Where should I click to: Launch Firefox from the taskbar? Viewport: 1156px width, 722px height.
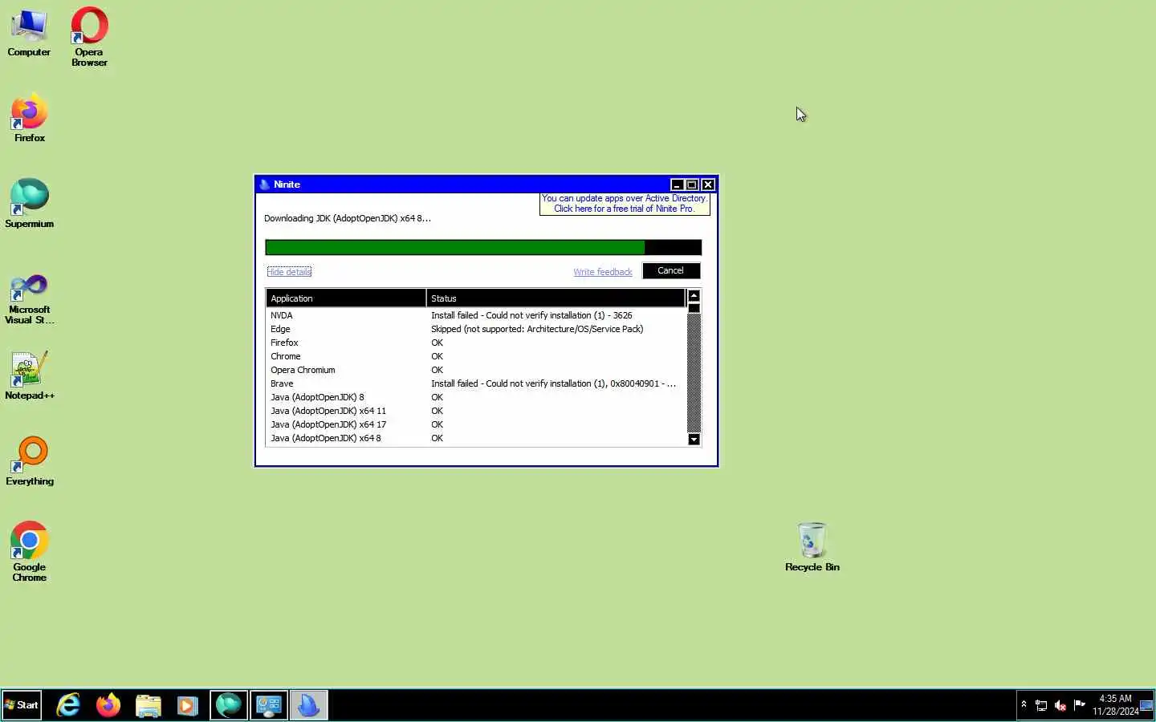108,705
